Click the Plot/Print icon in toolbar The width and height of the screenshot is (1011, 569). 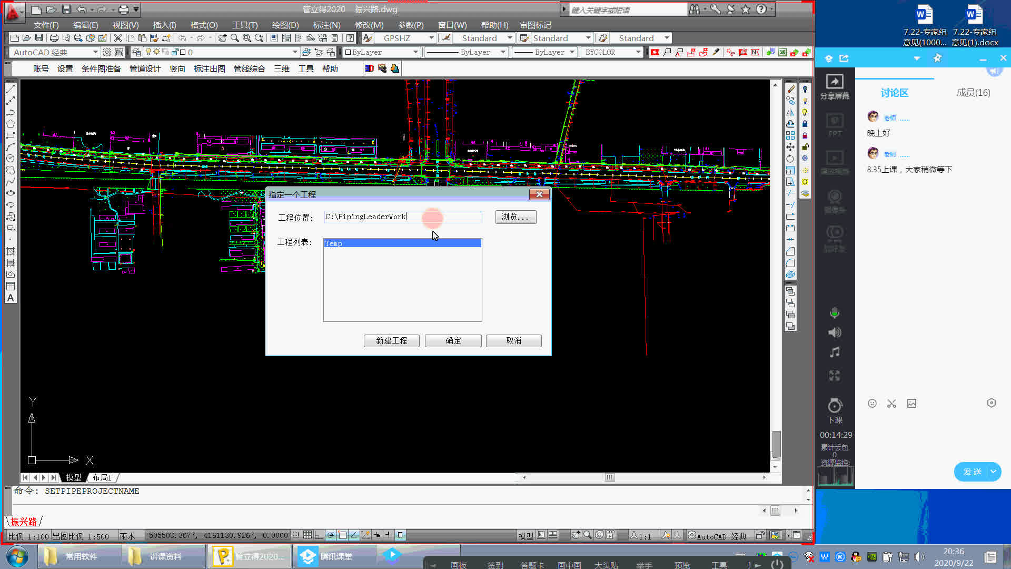(54, 38)
